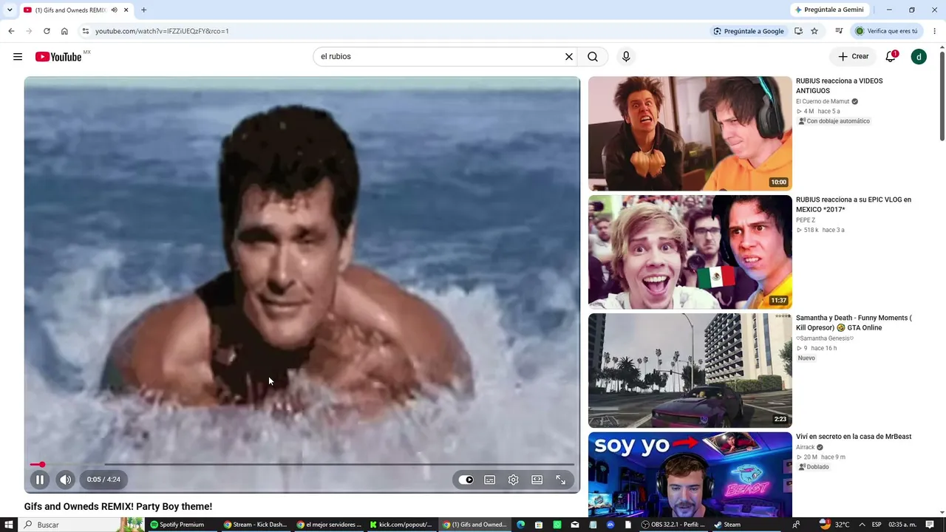Open the ESP language input selector

(x=877, y=525)
